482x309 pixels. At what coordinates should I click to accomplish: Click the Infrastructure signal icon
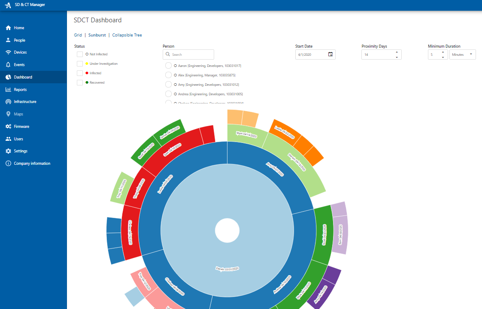[x=8, y=102]
